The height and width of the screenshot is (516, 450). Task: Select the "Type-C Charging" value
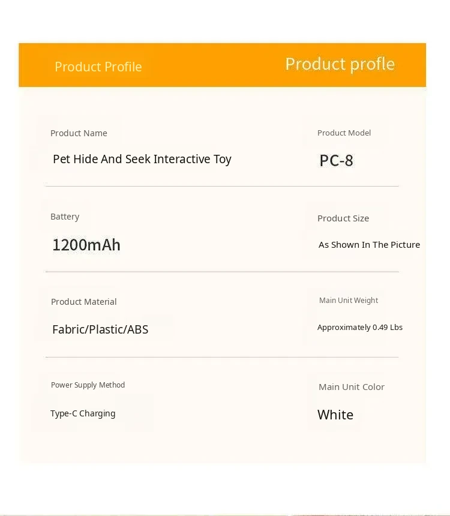coord(83,413)
